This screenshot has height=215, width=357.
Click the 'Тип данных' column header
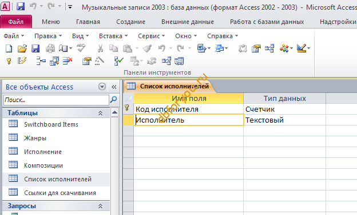pyautogui.click(x=284, y=98)
